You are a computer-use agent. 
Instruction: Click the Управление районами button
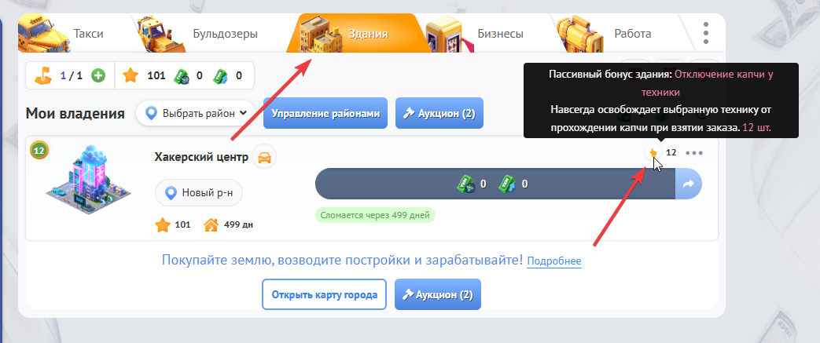(325, 113)
